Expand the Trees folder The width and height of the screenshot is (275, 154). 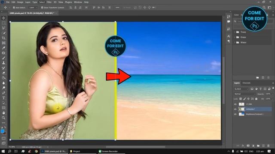coord(235,32)
